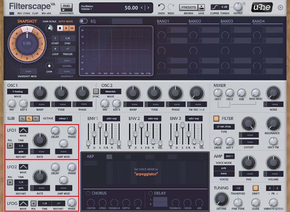Select the SUB square waveform icon
Viewport: 290px width, 212px height.
29,118
